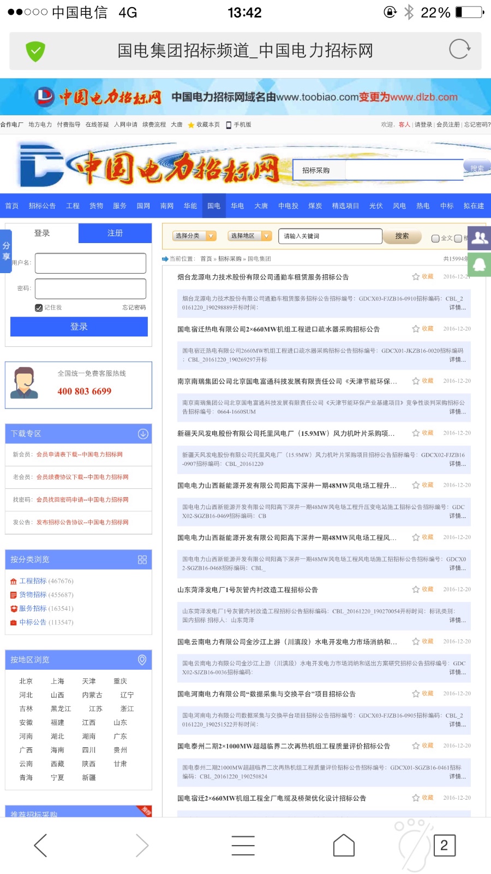The width and height of the screenshot is (491, 874).
Task: Open the 选择地区 dropdown
Action: (250, 236)
